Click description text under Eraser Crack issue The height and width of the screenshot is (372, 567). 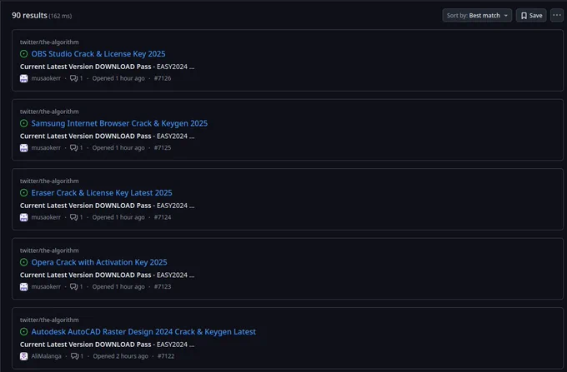click(107, 206)
